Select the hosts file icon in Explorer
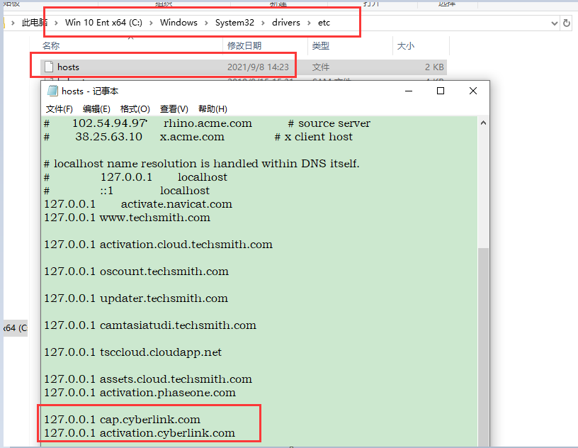Viewport: 578px width, 448px height. coord(49,67)
